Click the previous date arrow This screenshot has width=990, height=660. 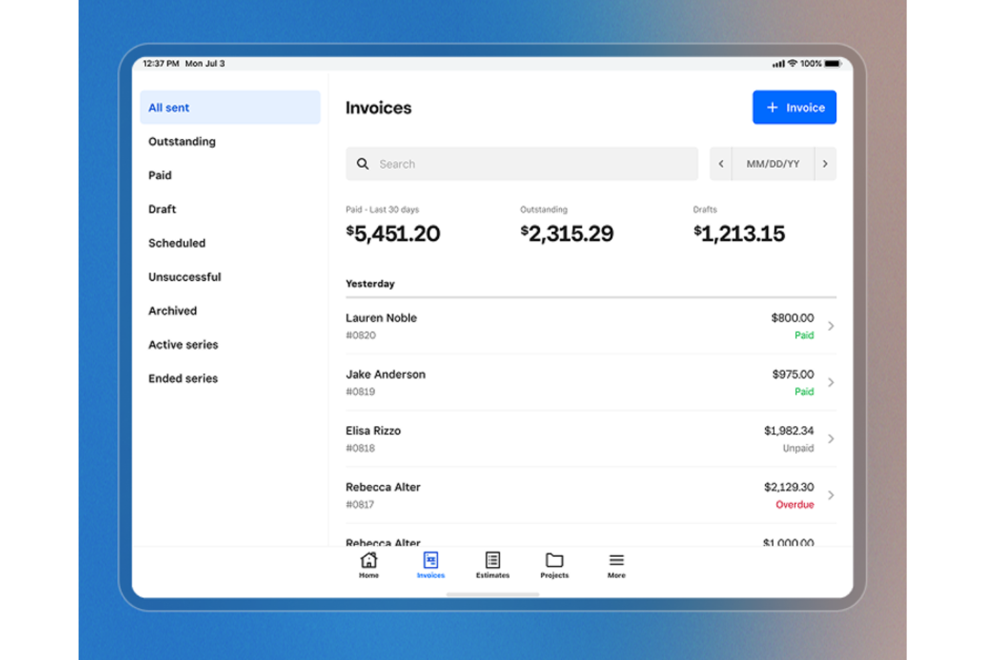coord(721,164)
